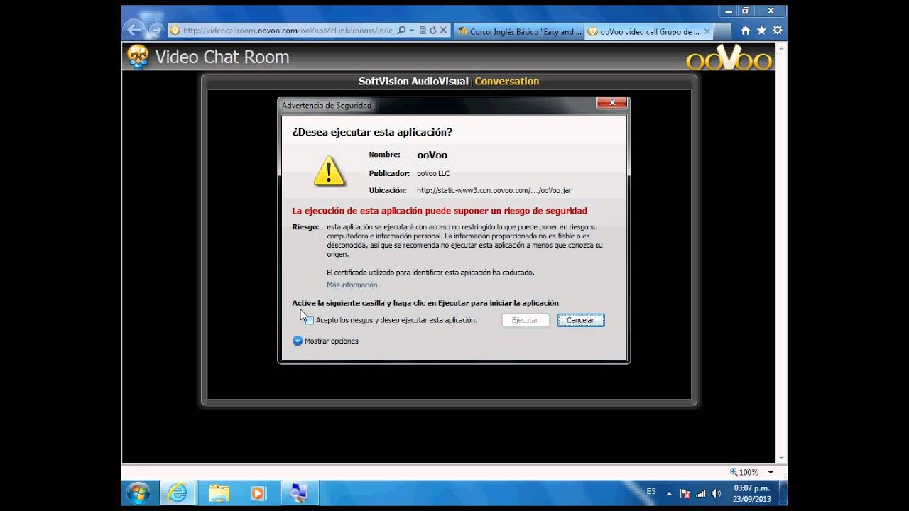The width and height of the screenshot is (909, 511).
Task: Open the address bar dropdown arrow
Action: [x=411, y=31]
